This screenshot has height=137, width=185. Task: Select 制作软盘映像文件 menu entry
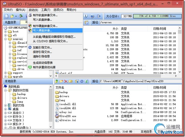click(x=55, y=15)
